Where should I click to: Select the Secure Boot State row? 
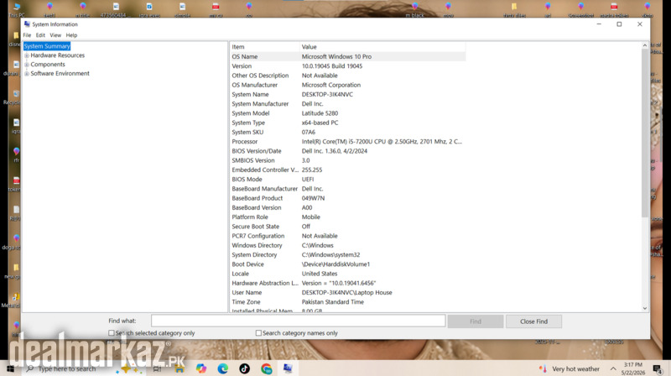click(347, 226)
